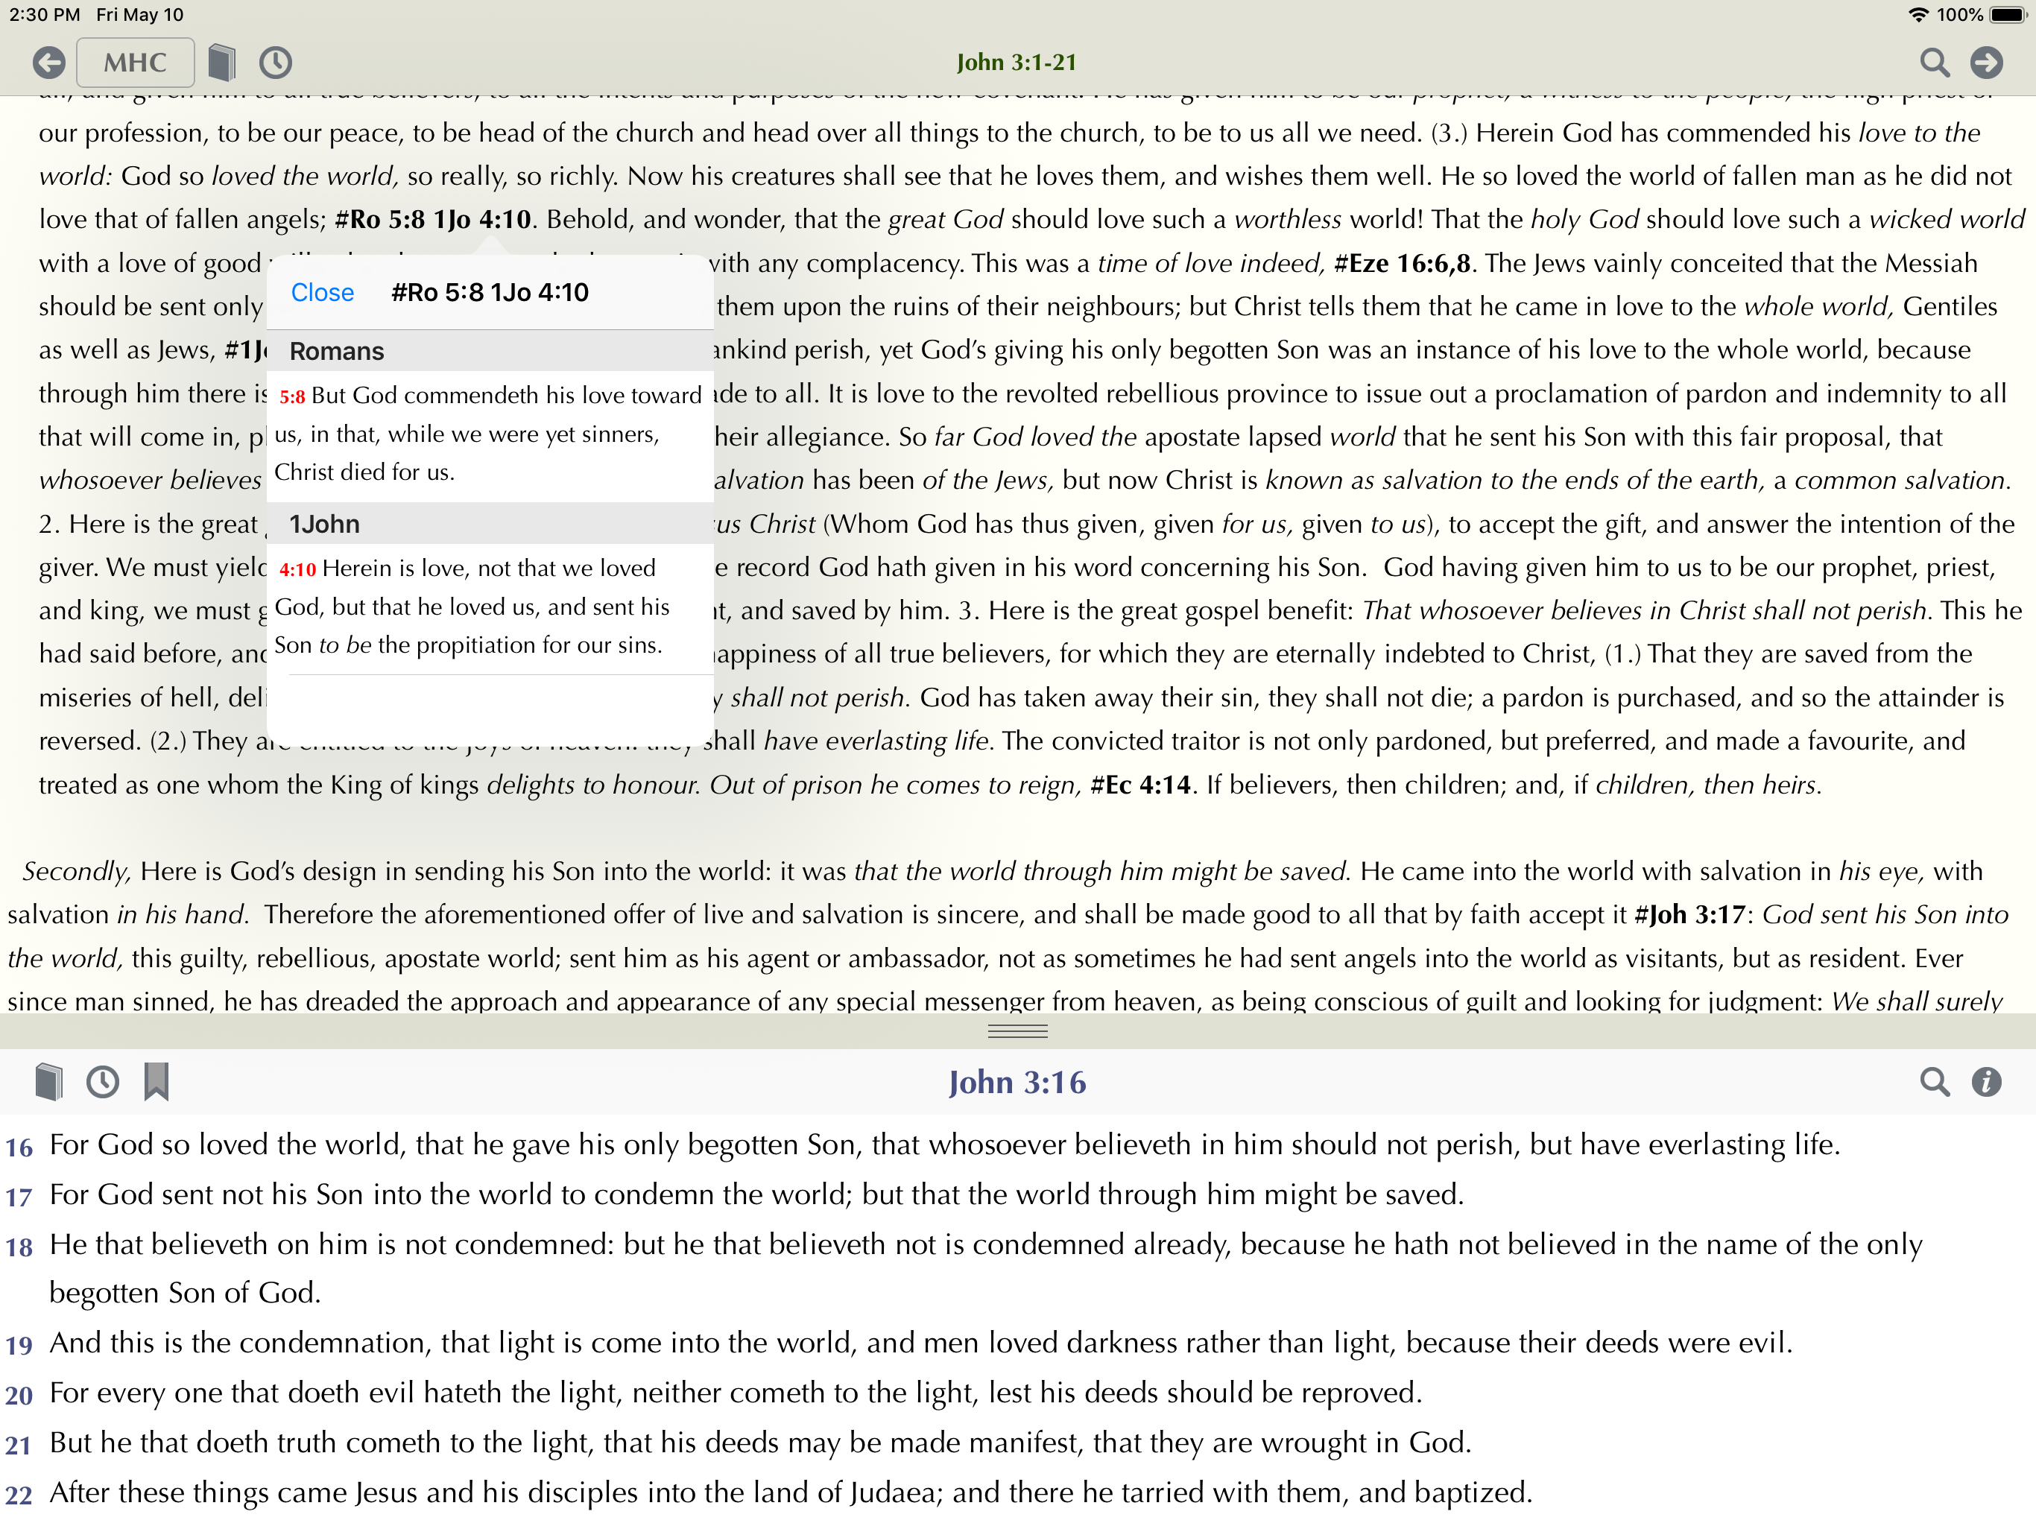Go forward with top right arrow icon
2036x1526 pixels.
(1986, 63)
